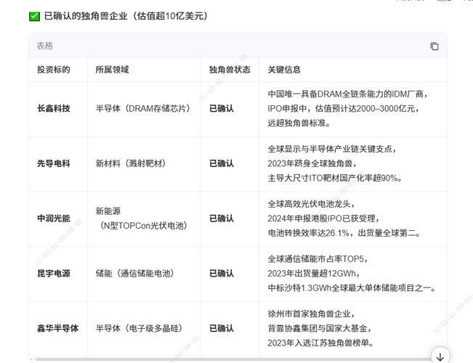Select the 先导电科 cell

tap(54, 163)
